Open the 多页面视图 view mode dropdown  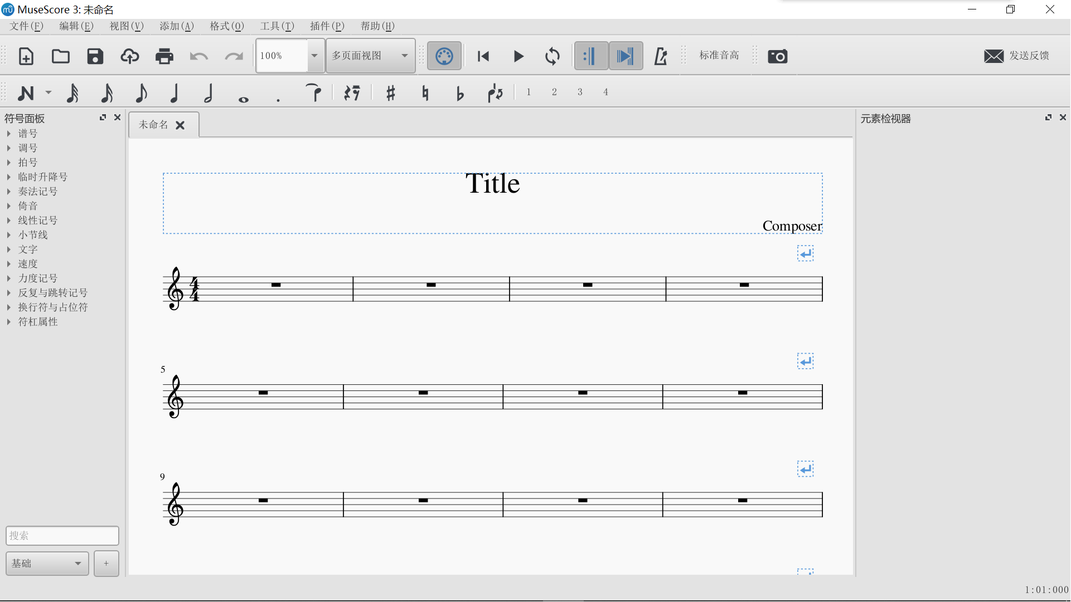[370, 56]
